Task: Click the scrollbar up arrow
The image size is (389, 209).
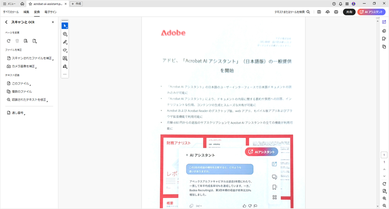Action: (378, 22)
